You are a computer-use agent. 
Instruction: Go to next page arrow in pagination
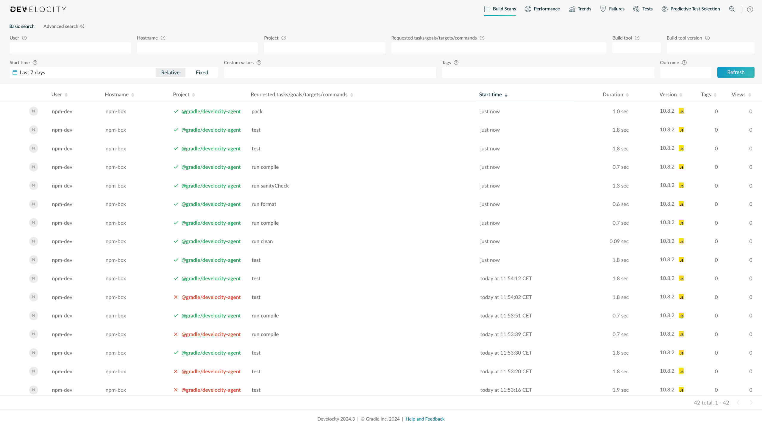pyautogui.click(x=751, y=403)
